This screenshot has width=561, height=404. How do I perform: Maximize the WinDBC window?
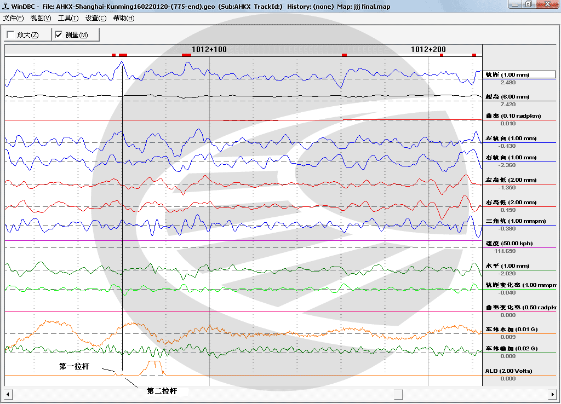(x=529, y=4)
